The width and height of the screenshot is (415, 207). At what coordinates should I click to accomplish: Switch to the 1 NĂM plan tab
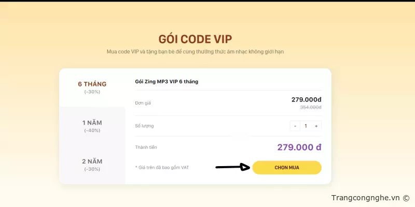click(92, 126)
